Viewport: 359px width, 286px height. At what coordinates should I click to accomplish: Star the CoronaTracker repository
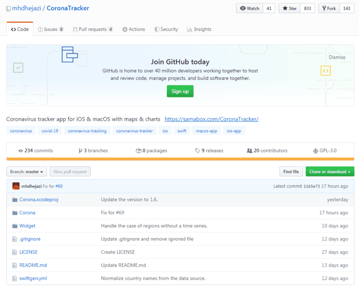tap(290, 8)
